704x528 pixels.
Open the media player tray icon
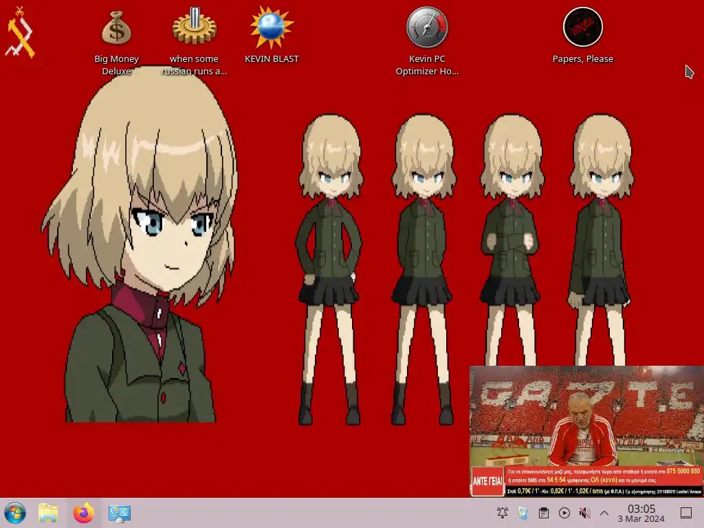tap(564, 512)
